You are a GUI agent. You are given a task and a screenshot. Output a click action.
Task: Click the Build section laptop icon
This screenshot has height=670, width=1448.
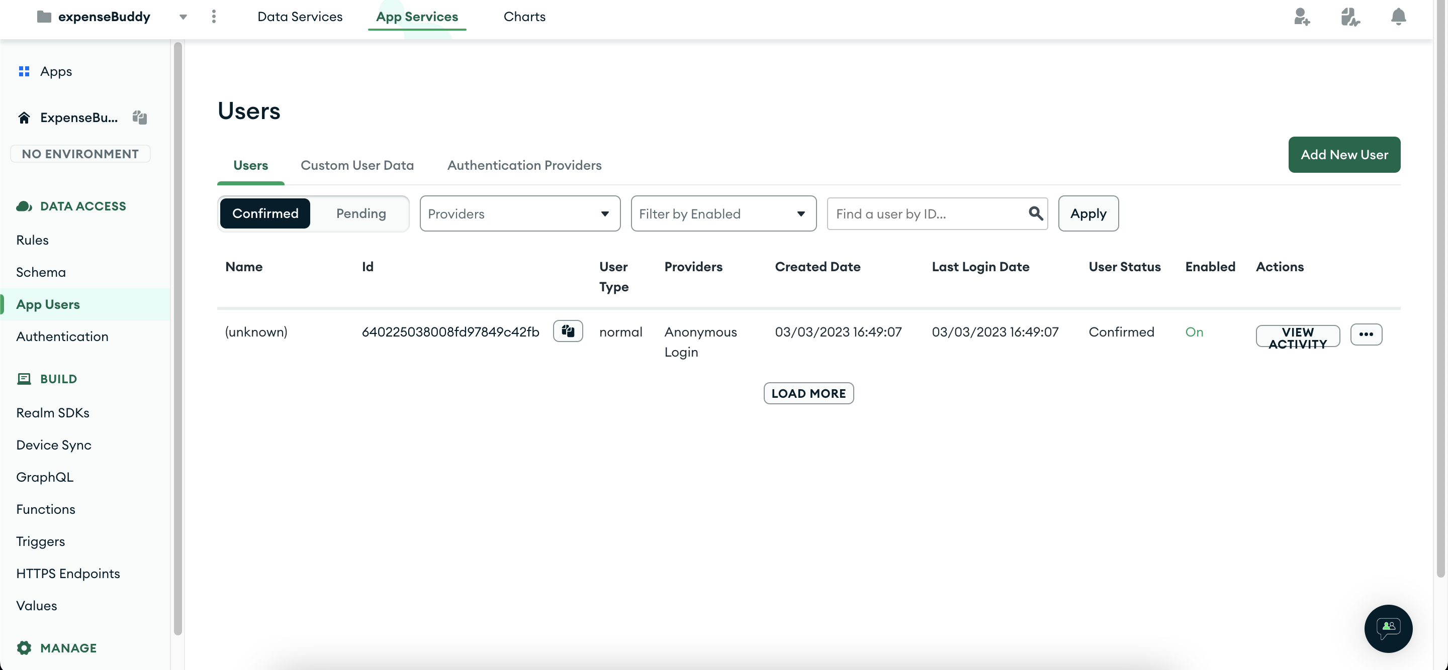[24, 379]
